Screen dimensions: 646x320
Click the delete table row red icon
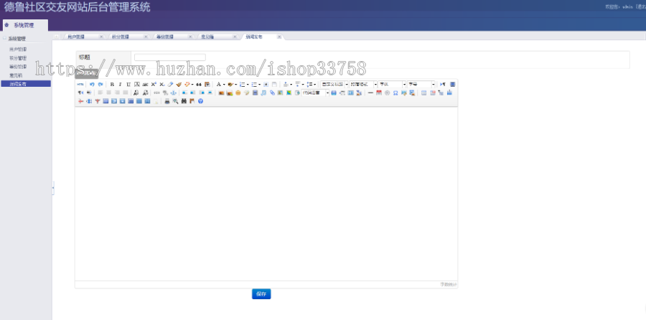tap(80, 101)
